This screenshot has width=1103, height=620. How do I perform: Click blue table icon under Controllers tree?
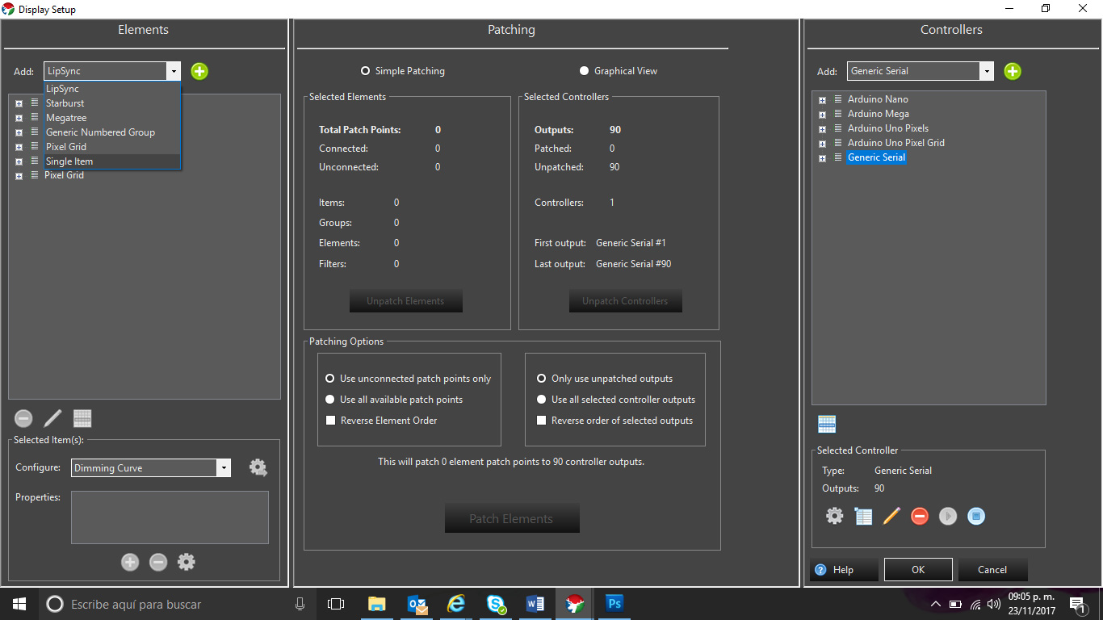click(827, 424)
